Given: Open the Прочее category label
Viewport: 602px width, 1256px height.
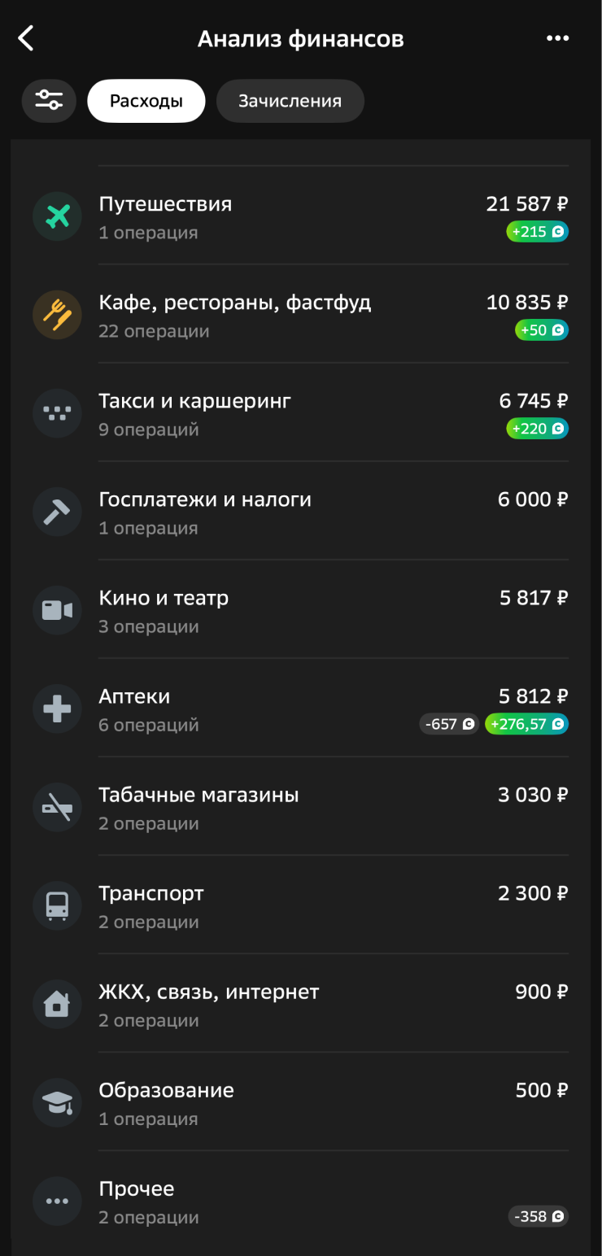Looking at the screenshot, I should coord(137,1188).
